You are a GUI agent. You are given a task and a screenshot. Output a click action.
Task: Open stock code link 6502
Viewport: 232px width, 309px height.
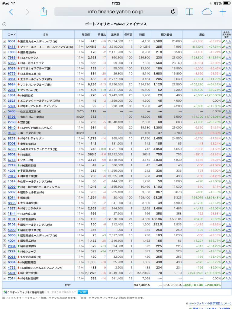click(12, 154)
